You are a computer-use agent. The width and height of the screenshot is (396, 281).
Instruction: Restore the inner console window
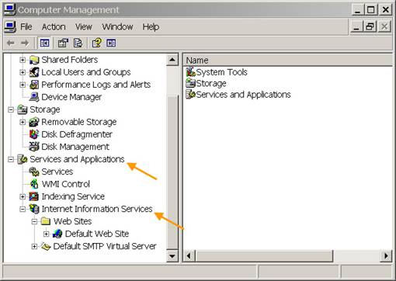pyautogui.click(x=370, y=26)
